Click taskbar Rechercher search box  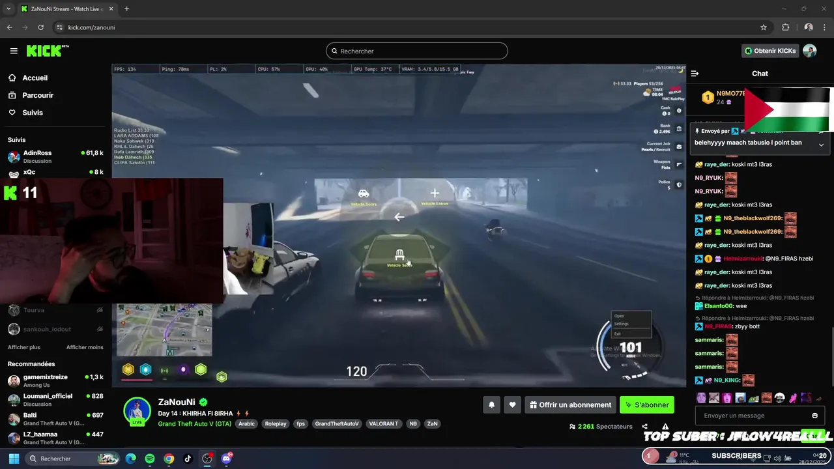click(x=73, y=459)
